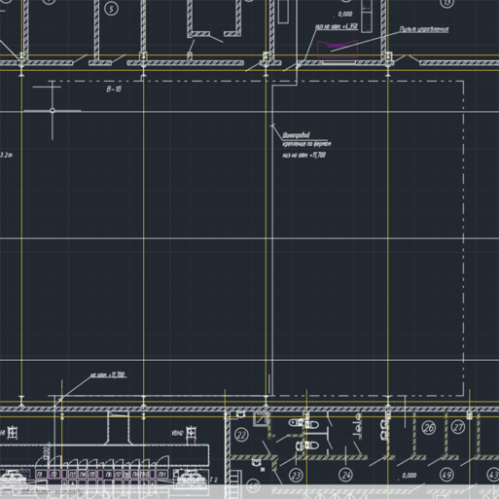This screenshot has height=499, width=499.
Task: Select room number 27 circle marker
Action: [458, 427]
